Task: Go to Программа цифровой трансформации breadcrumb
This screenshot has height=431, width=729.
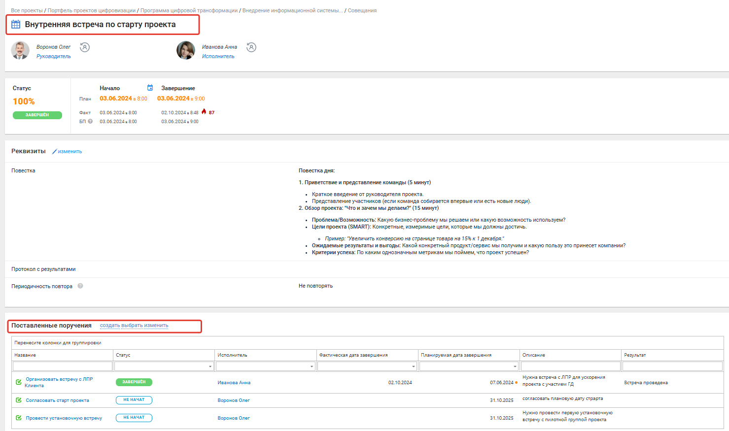Action: [x=189, y=10]
